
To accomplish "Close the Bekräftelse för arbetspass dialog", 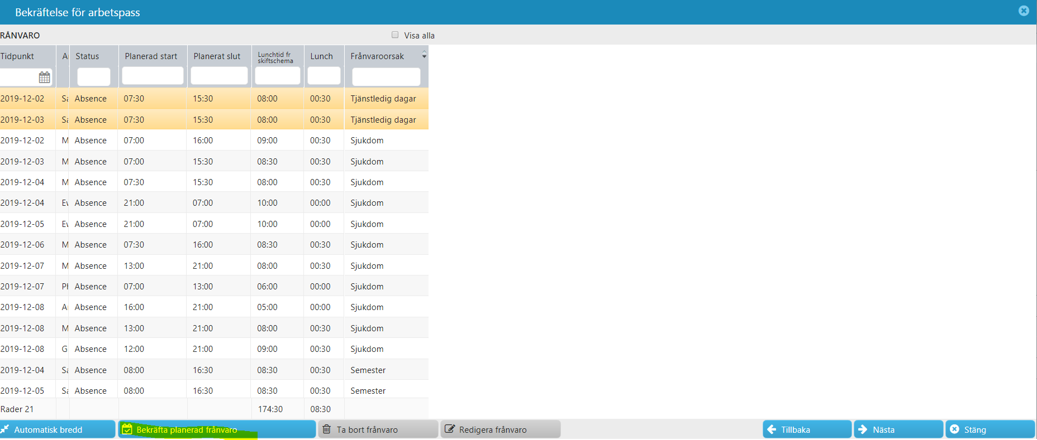I will coord(1024,11).
